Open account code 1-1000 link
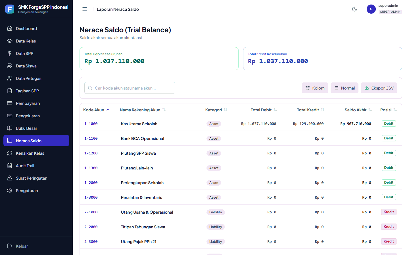Viewport: 409px width, 255px height. click(x=91, y=124)
